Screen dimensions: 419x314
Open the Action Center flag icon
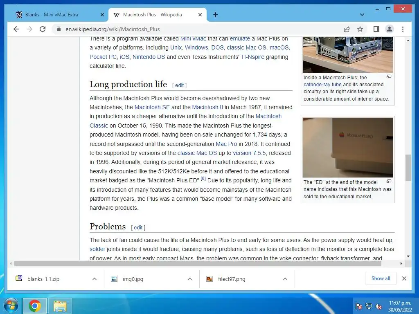[359, 306]
